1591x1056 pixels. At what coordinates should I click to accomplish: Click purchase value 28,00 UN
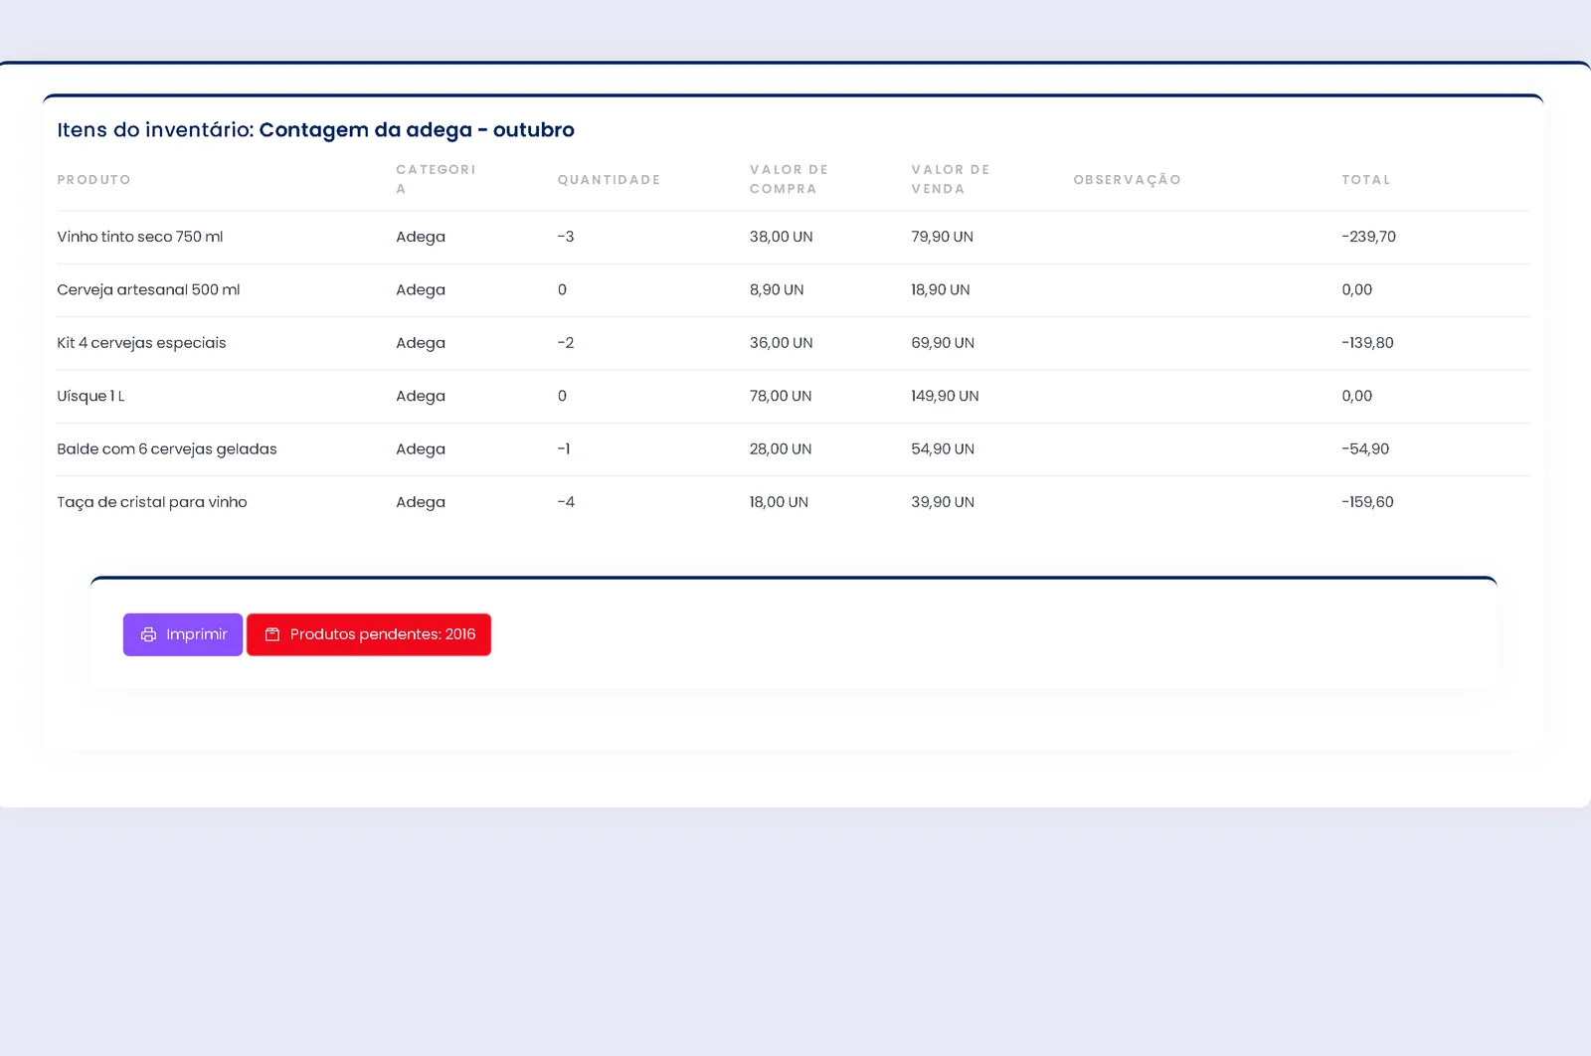(x=781, y=449)
